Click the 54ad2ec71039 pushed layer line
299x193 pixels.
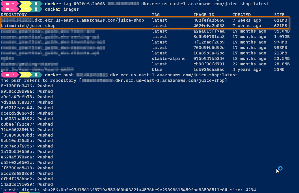pyautogui.click(x=27, y=184)
